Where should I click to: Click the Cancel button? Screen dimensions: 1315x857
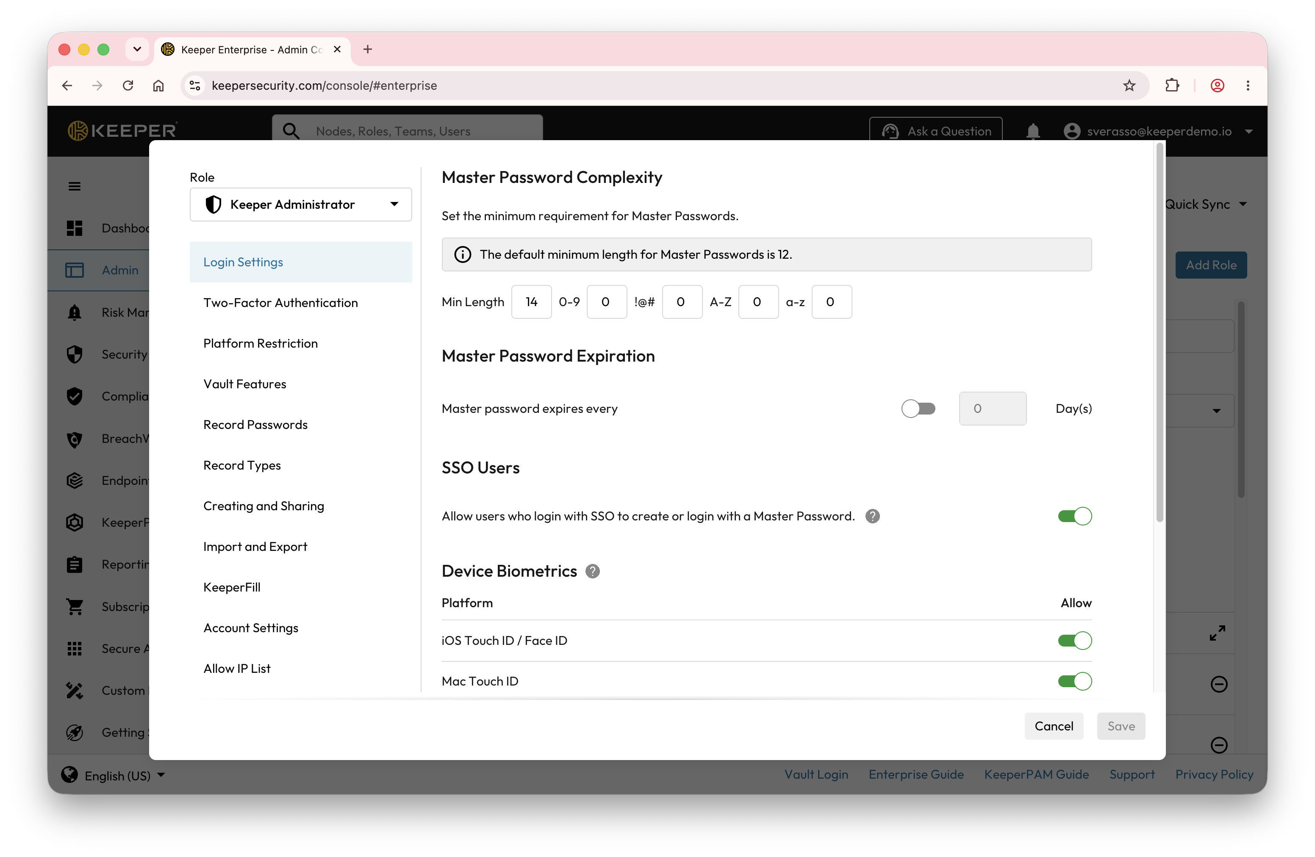point(1054,726)
